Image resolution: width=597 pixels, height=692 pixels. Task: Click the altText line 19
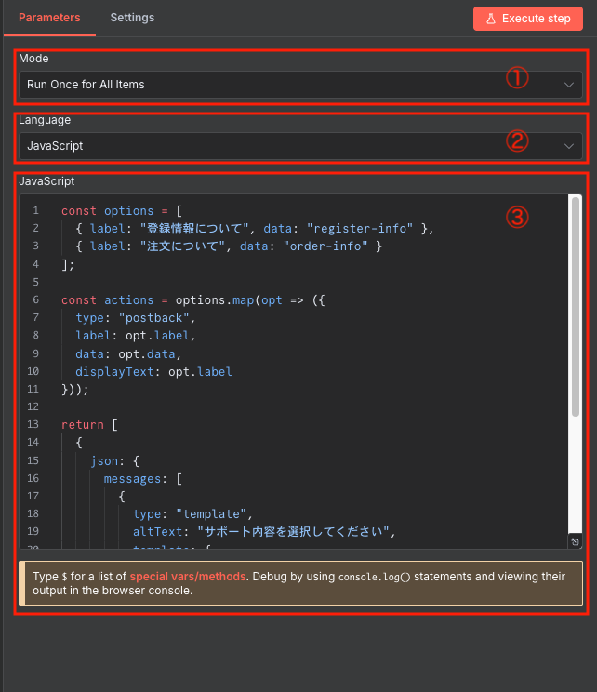pos(264,531)
